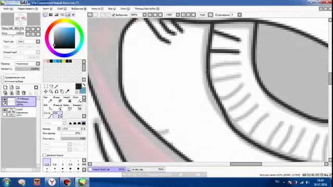Select the Move tool
The height and width of the screenshot is (187, 333).
pyautogui.click(x=46, y=91)
